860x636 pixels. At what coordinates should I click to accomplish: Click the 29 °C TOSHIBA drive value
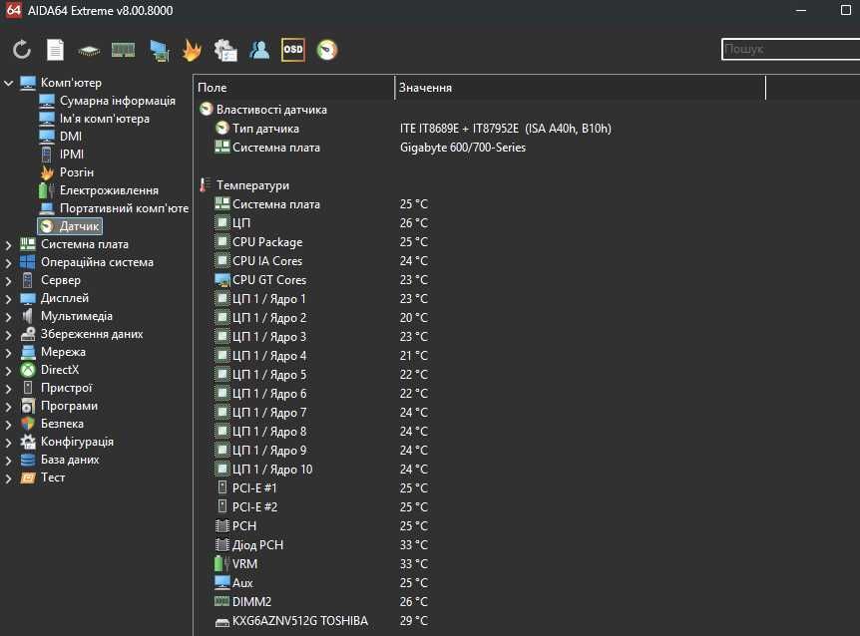(x=414, y=621)
